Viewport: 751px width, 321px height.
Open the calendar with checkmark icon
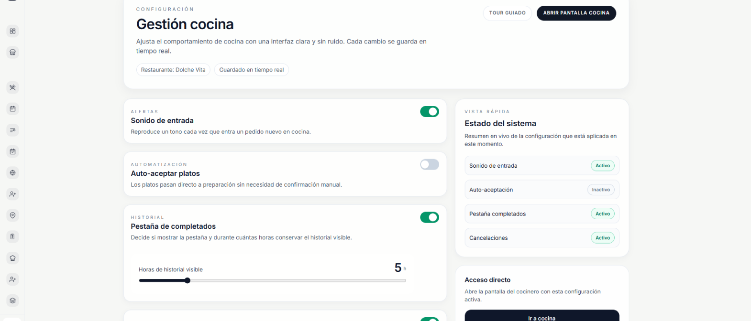(13, 151)
